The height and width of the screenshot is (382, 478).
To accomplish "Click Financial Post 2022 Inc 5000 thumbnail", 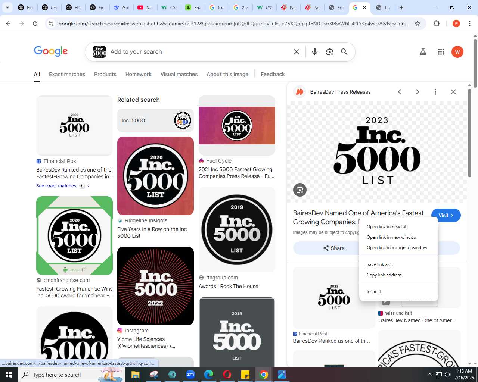I will coord(74,125).
